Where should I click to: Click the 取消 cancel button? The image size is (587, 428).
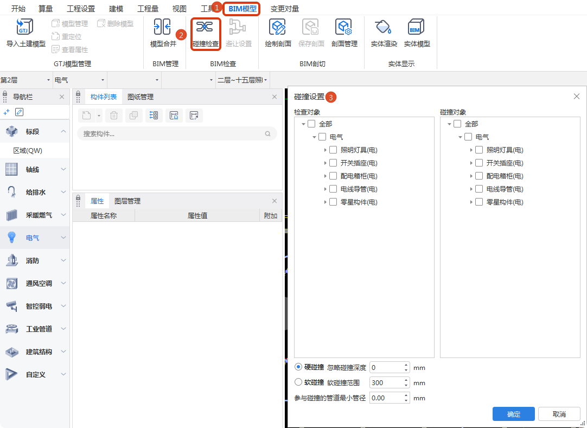559,413
